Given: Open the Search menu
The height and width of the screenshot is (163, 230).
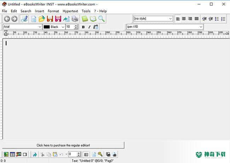Looking at the screenshot, I should coord(26,11).
